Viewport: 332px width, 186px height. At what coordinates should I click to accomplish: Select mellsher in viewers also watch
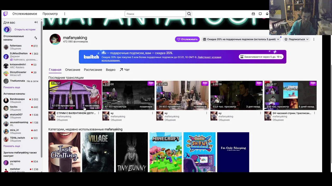click(x=21, y=170)
